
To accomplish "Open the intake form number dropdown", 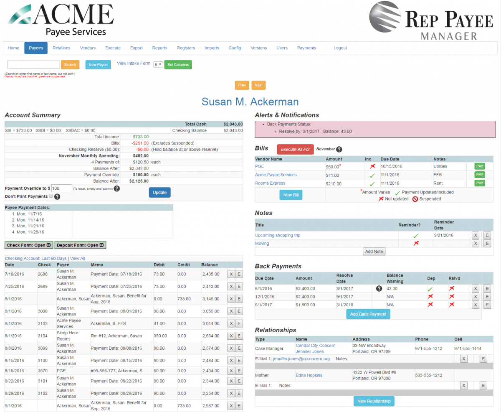I will (x=159, y=64).
